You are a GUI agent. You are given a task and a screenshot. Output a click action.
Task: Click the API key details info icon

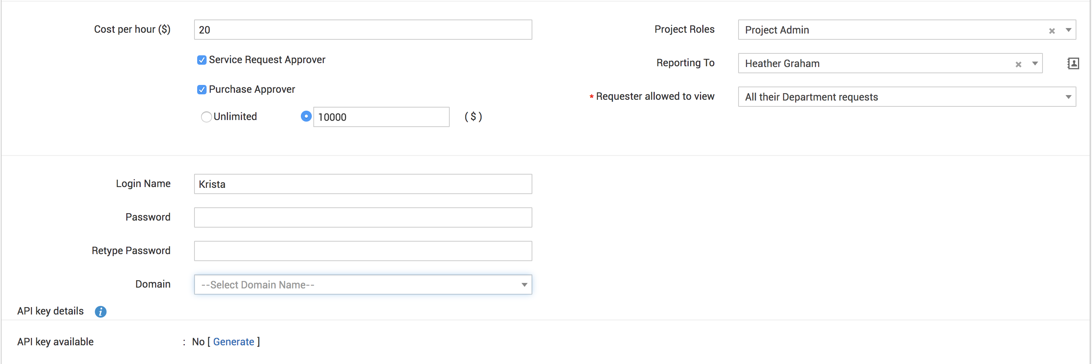coord(101,311)
